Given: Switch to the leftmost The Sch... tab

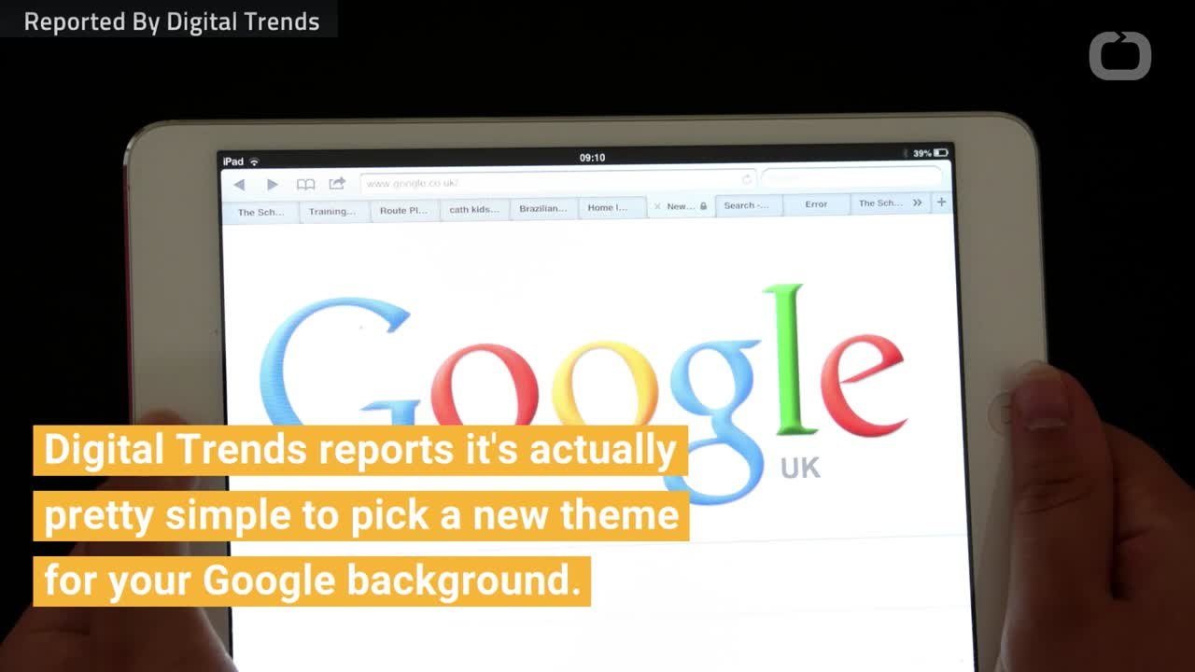Looking at the screenshot, I should point(260,212).
